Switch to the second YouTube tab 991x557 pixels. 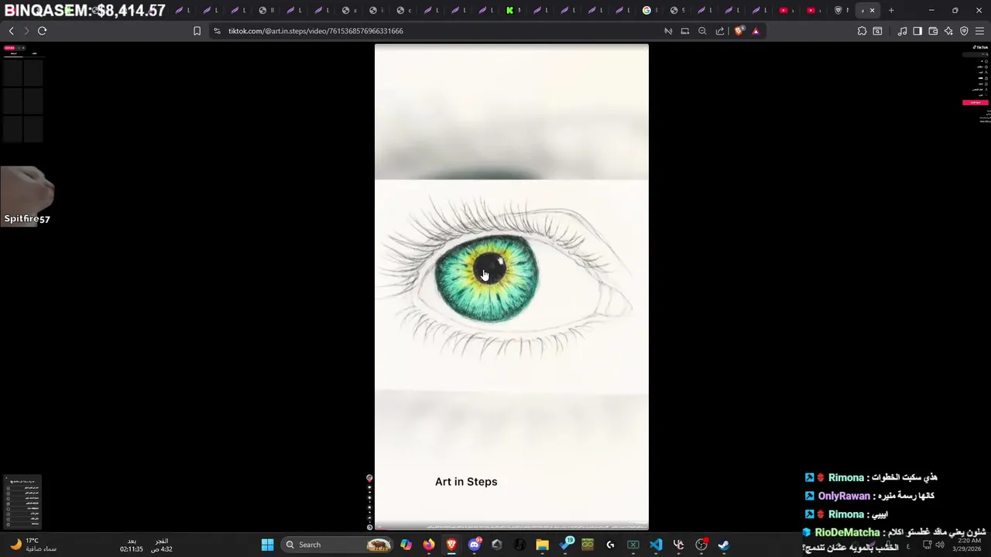coord(814,10)
